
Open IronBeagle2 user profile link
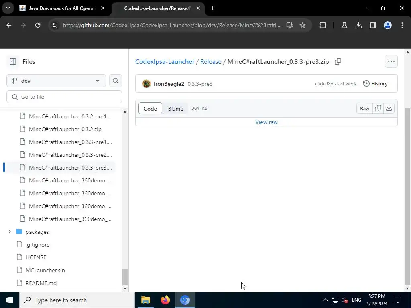pyautogui.click(x=169, y=84)
